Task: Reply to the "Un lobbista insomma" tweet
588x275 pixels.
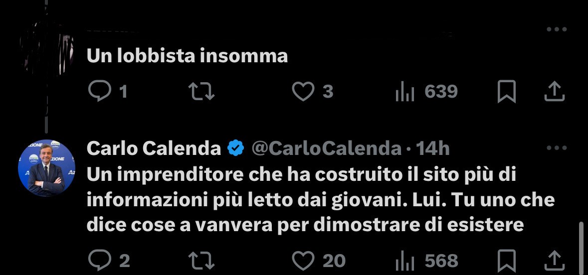Action: coord(100,91)
